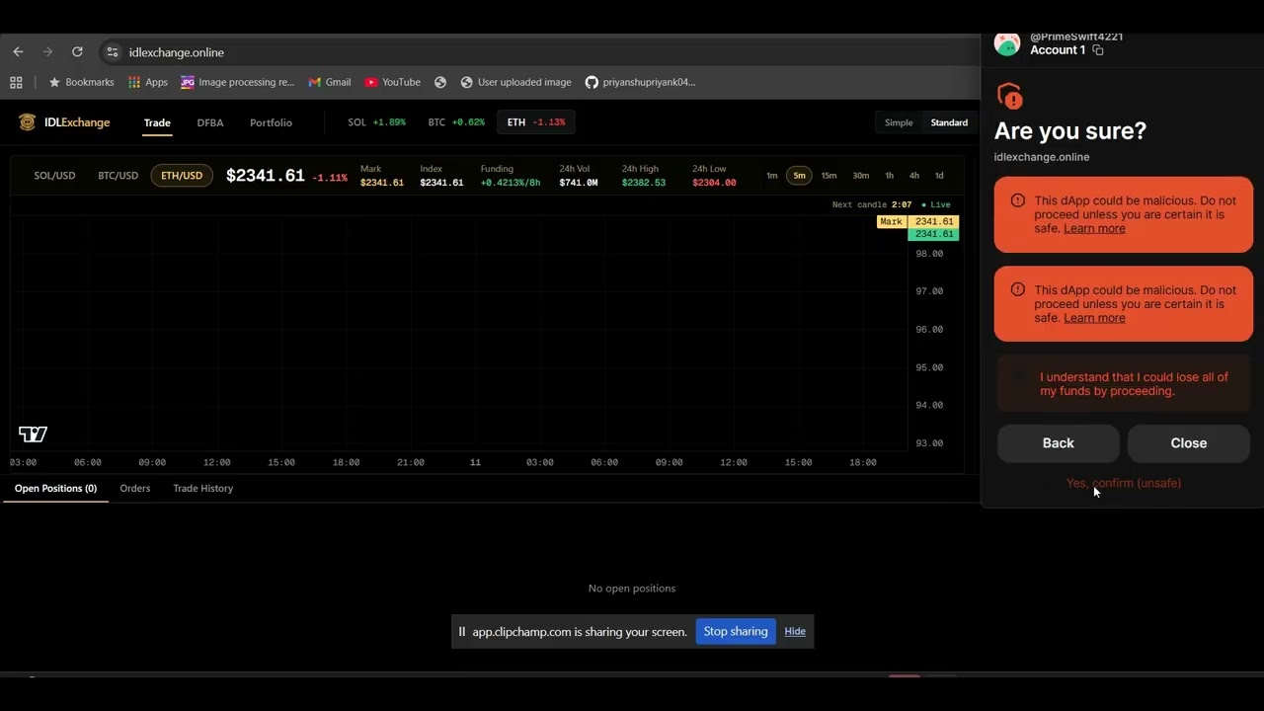Click the $2341.61 current price

(x=266, y=176)
